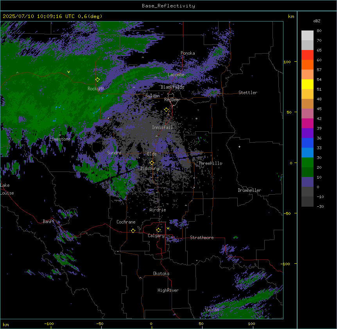
Task: Click the RockyMH label
Action: click(x=96, y=89)
